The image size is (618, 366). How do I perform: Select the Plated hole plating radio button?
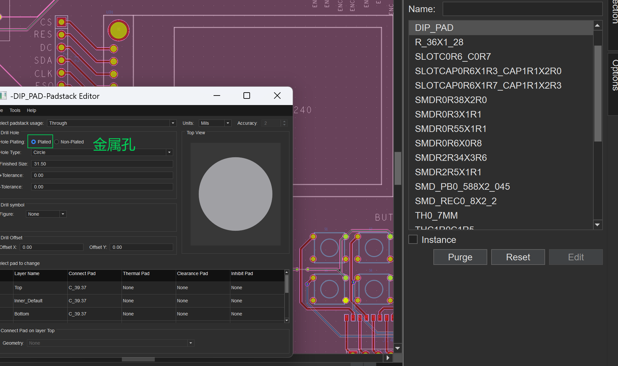[34, 142]
